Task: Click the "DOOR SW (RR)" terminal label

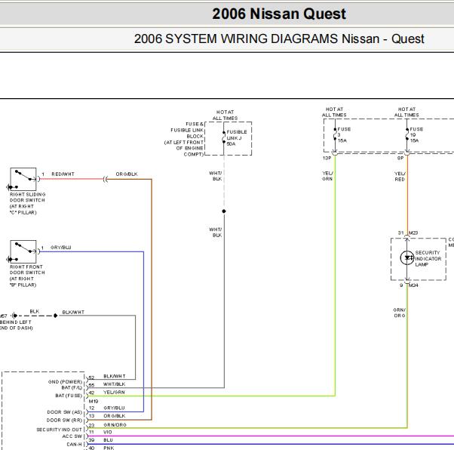Action: (65, 420)
